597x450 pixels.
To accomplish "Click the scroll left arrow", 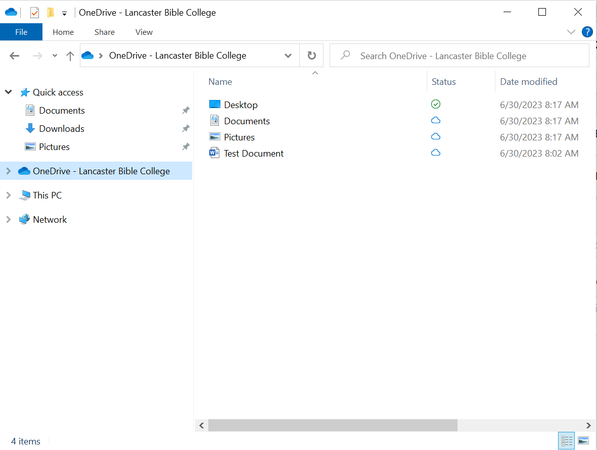I will tap(201, 425).
